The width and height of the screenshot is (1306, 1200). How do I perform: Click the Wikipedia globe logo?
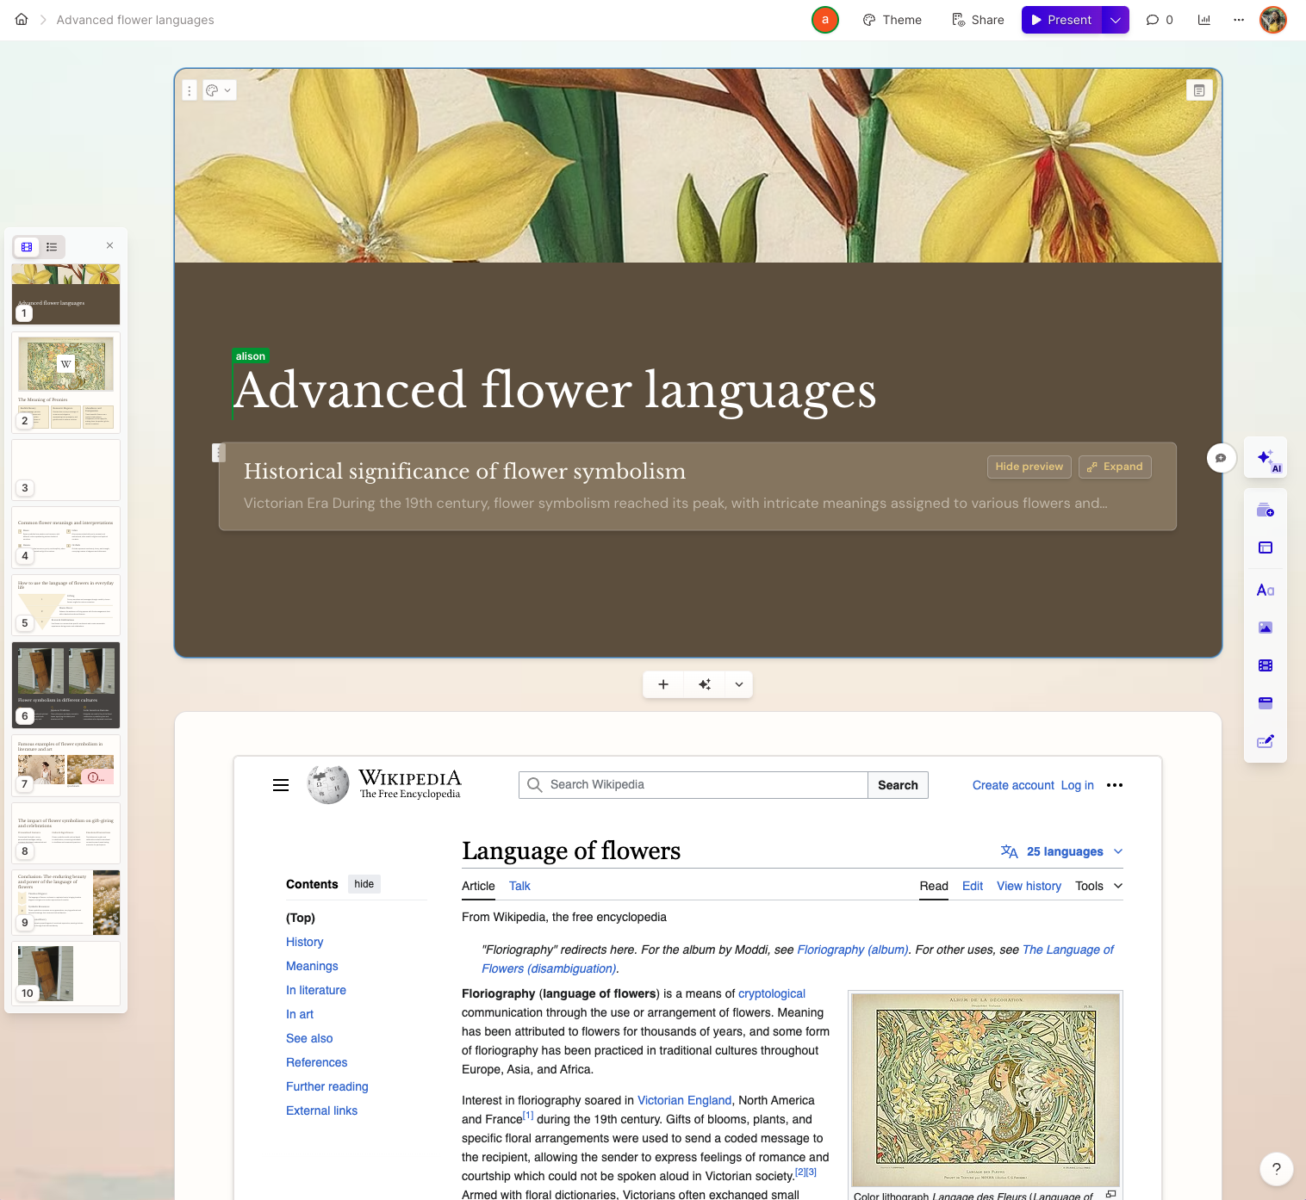tap(328, 784)
